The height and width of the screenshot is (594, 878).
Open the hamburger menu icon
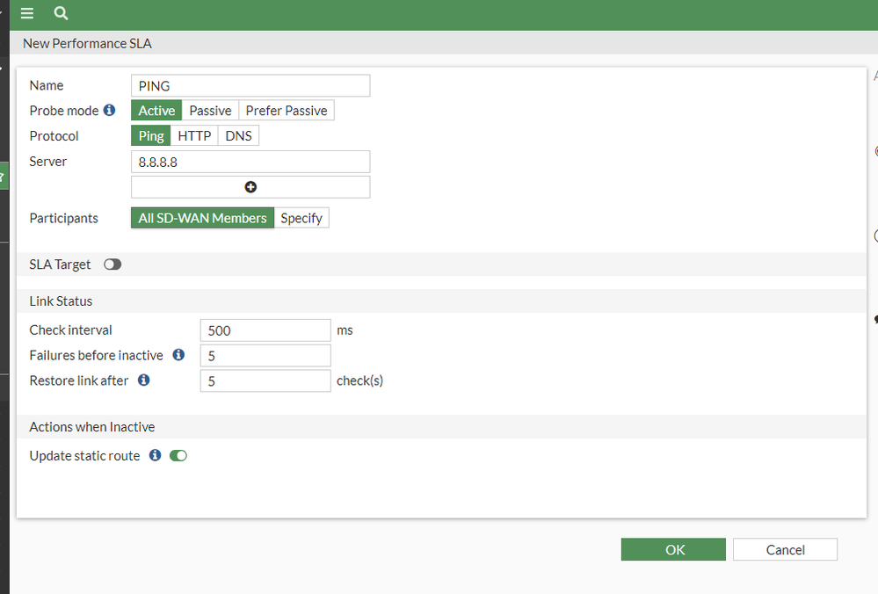(27, 13)
